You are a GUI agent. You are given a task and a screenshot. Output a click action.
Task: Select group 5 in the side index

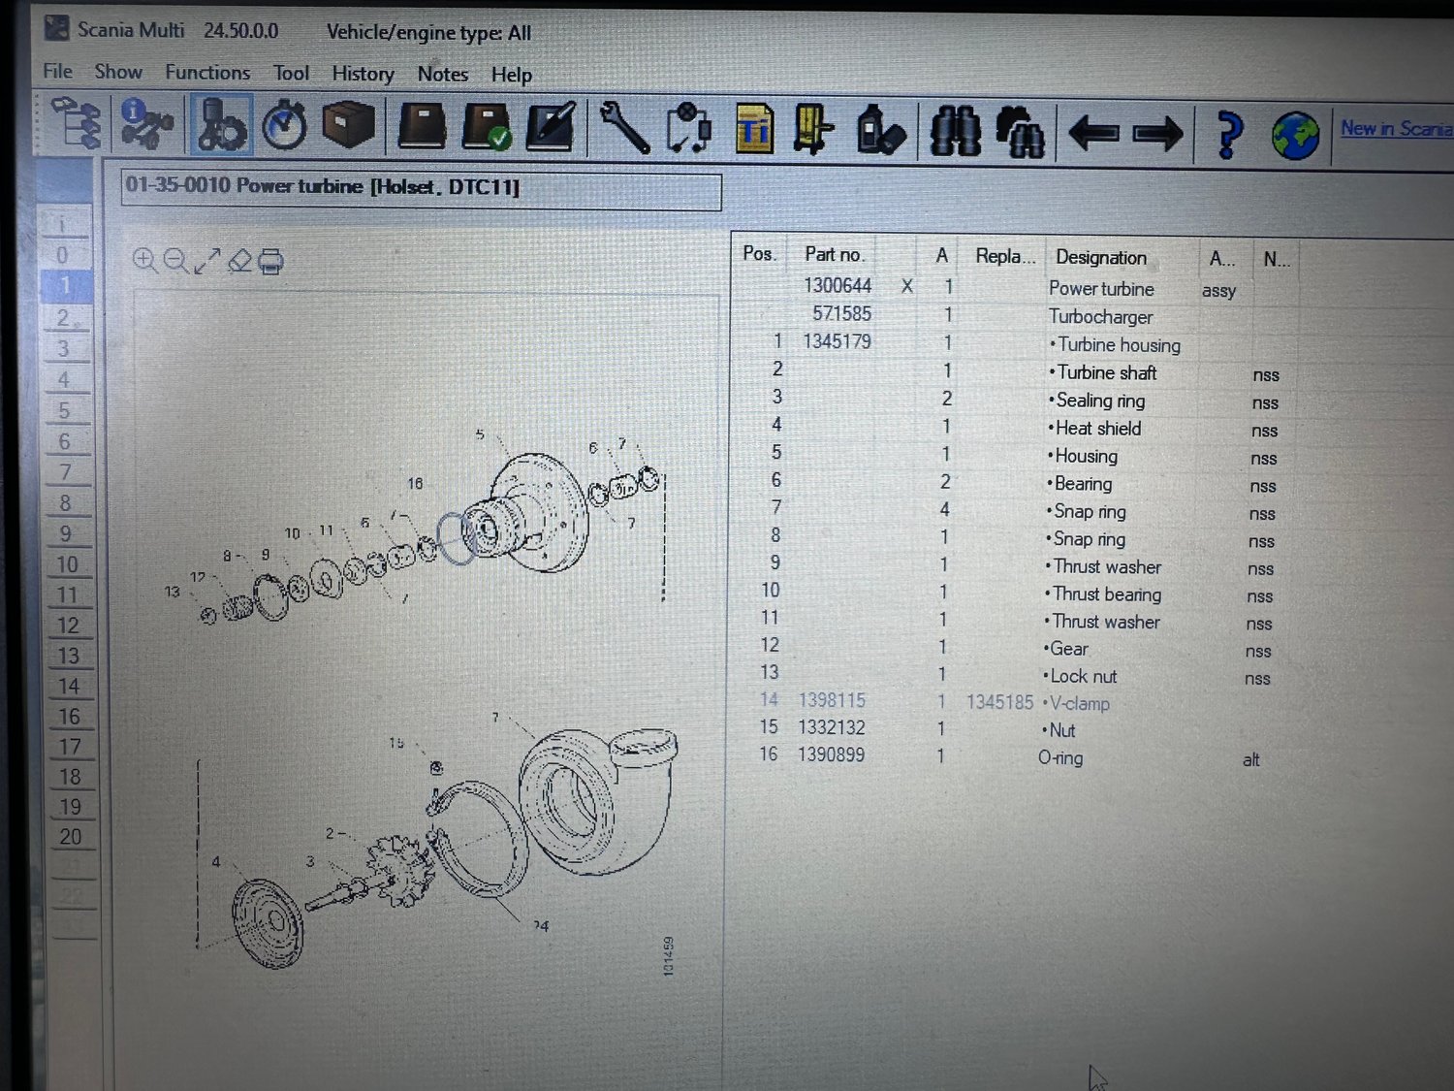(64, 410)
